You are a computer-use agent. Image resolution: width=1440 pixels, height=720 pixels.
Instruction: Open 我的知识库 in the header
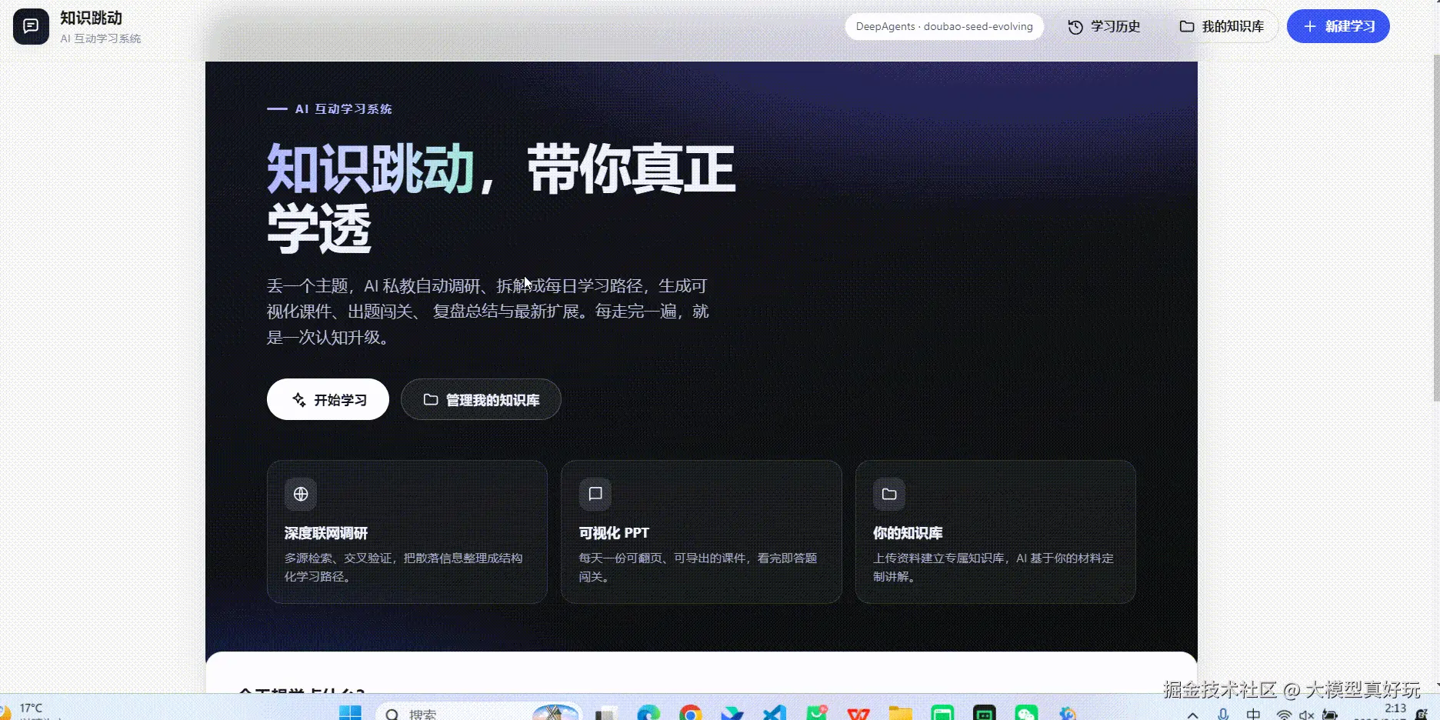point(1222,27)
